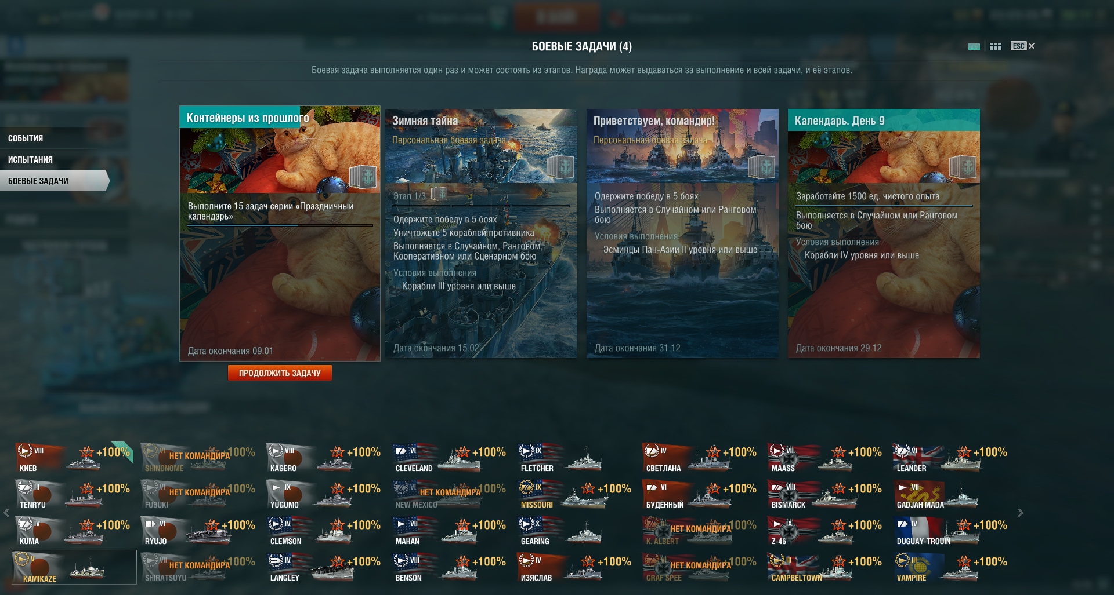
Task: Select the Kamikaze destroyer slot
Action: [x=74, y=568]
